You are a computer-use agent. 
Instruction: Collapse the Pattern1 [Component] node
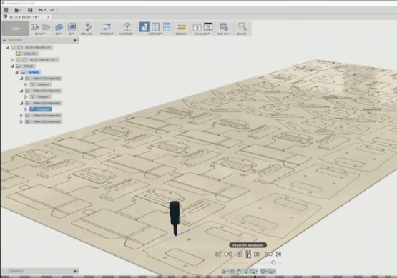21,79
